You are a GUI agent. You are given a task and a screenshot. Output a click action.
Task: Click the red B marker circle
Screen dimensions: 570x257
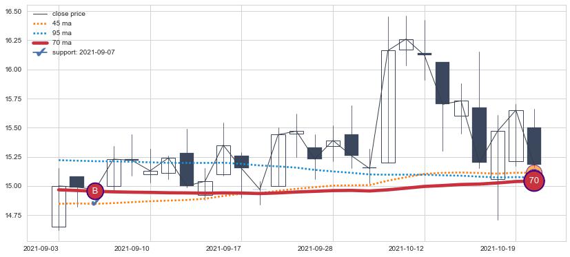(95, 192)
